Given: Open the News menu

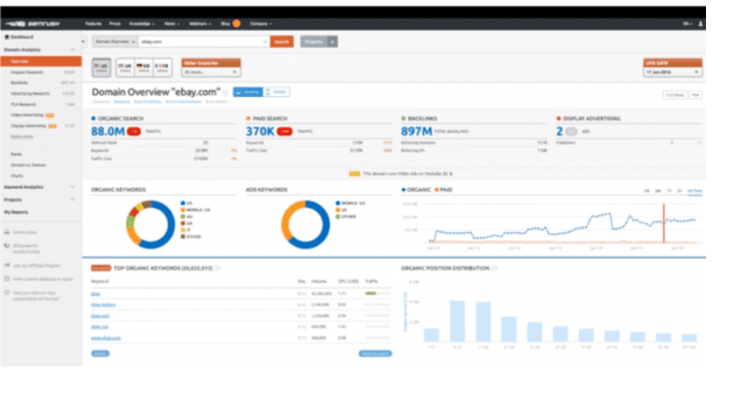Looking at the screenshot, I should (171, 24).
